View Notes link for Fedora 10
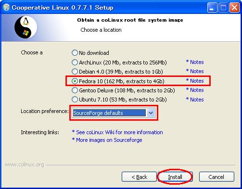The width and height of the screenshot is (242, 189). [x=195, y=81]
